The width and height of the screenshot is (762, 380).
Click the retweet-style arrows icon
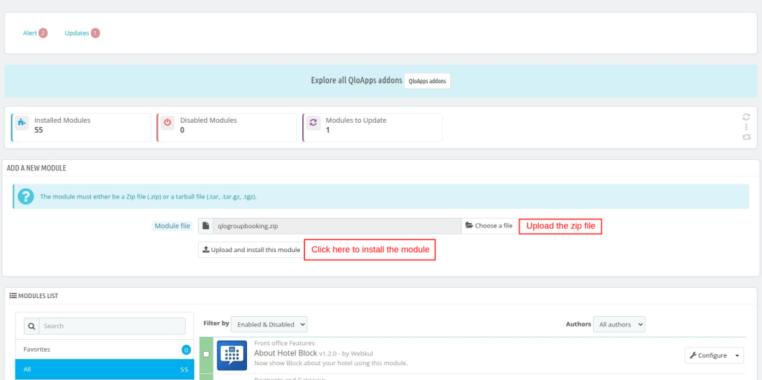point(746,138)
